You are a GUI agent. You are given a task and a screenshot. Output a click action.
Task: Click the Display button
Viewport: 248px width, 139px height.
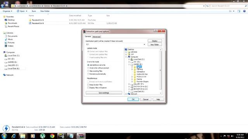click(x=155, y=41)
